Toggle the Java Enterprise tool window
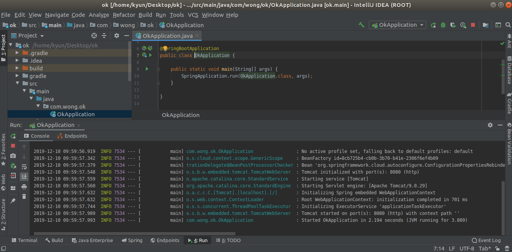Image resolution: width=512 pixels, height=252 pixels. (92, 240)
